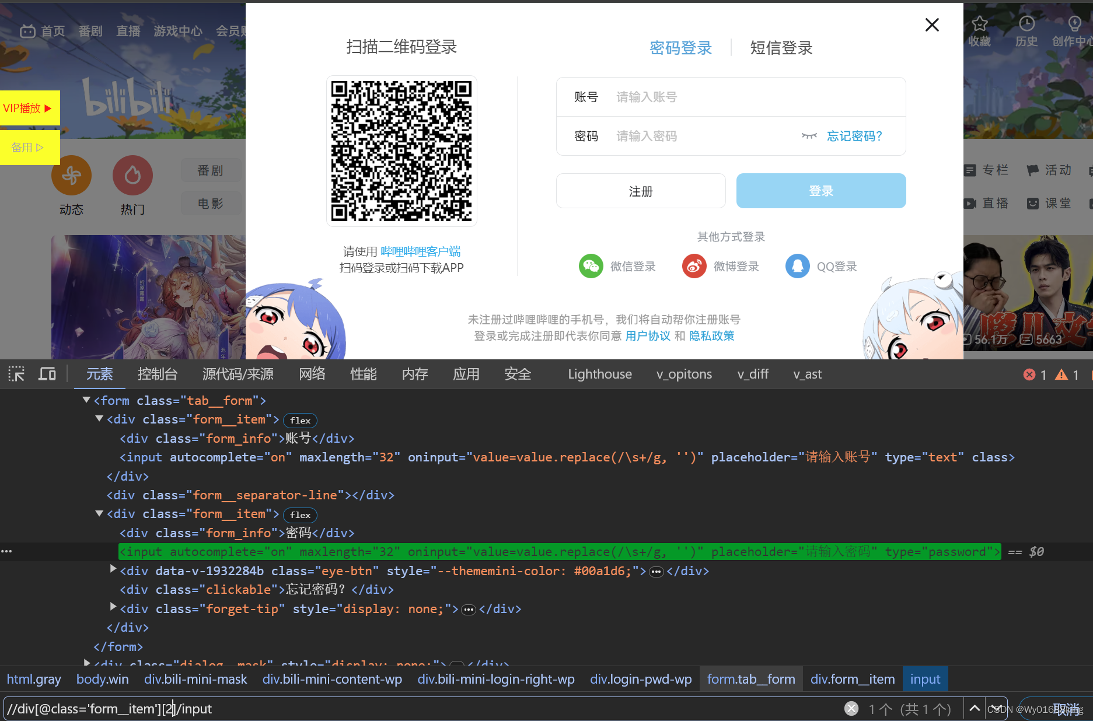
Task: Open the v_opitons DevTools tab
Action: [684, 374]
